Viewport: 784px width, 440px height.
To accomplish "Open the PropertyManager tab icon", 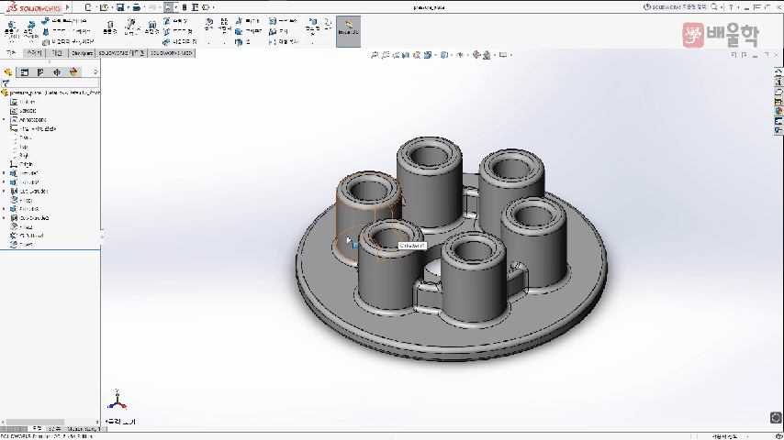I will point(24,72).
